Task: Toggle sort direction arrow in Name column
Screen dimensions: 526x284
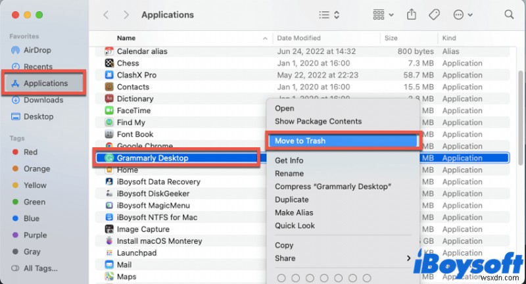Action: click(x=265, y=39)
